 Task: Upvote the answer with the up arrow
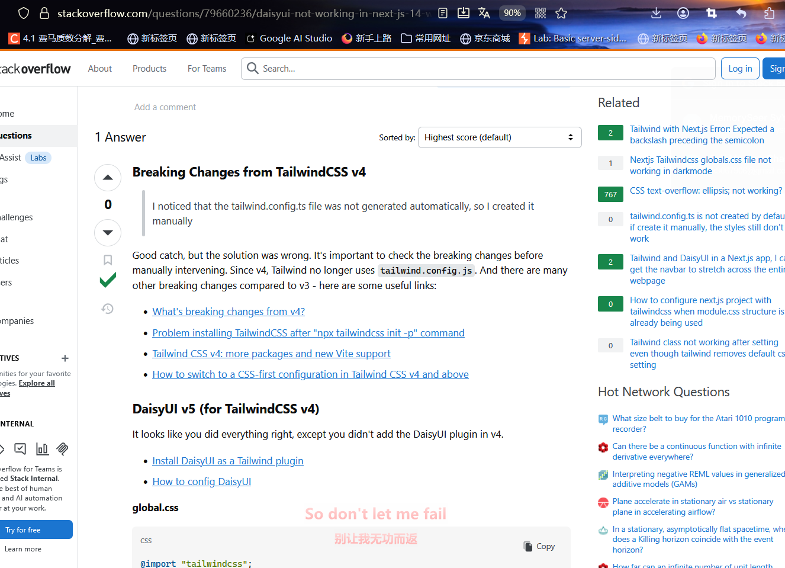pyautogui.click(x=108, y=178)
